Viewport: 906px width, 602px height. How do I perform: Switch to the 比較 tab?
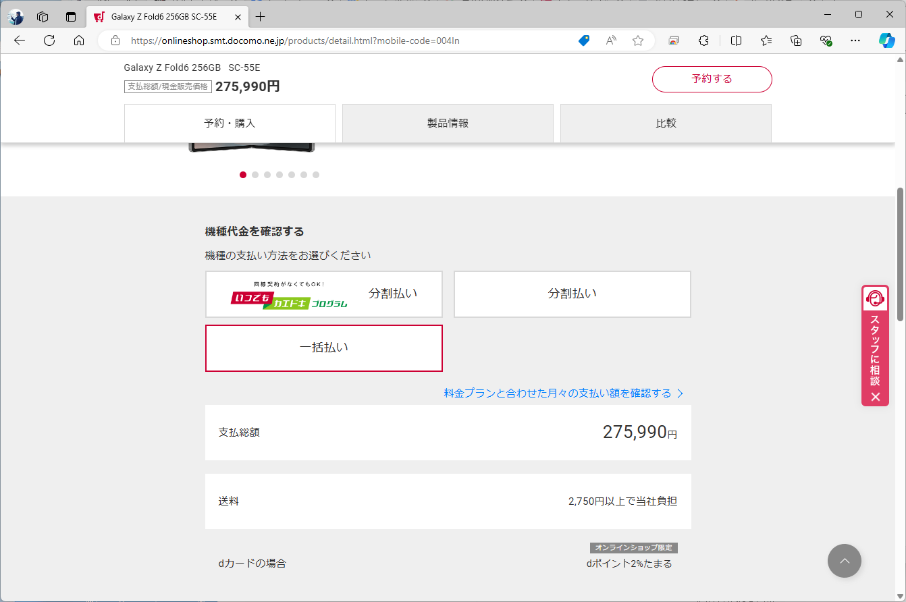coord(666,124)
